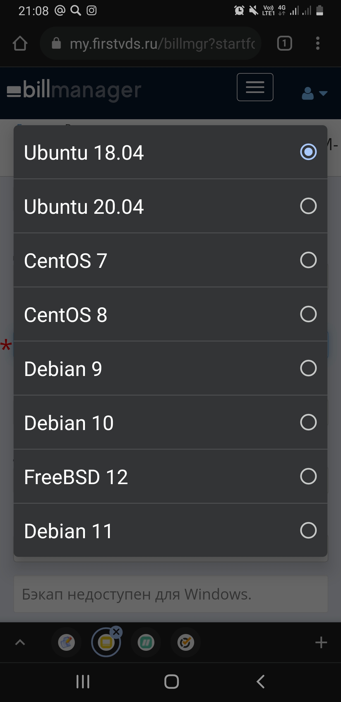Screen dimensions: 341x702
Task: Open the billmanager hamburger menu
Action: click(255, 87)
